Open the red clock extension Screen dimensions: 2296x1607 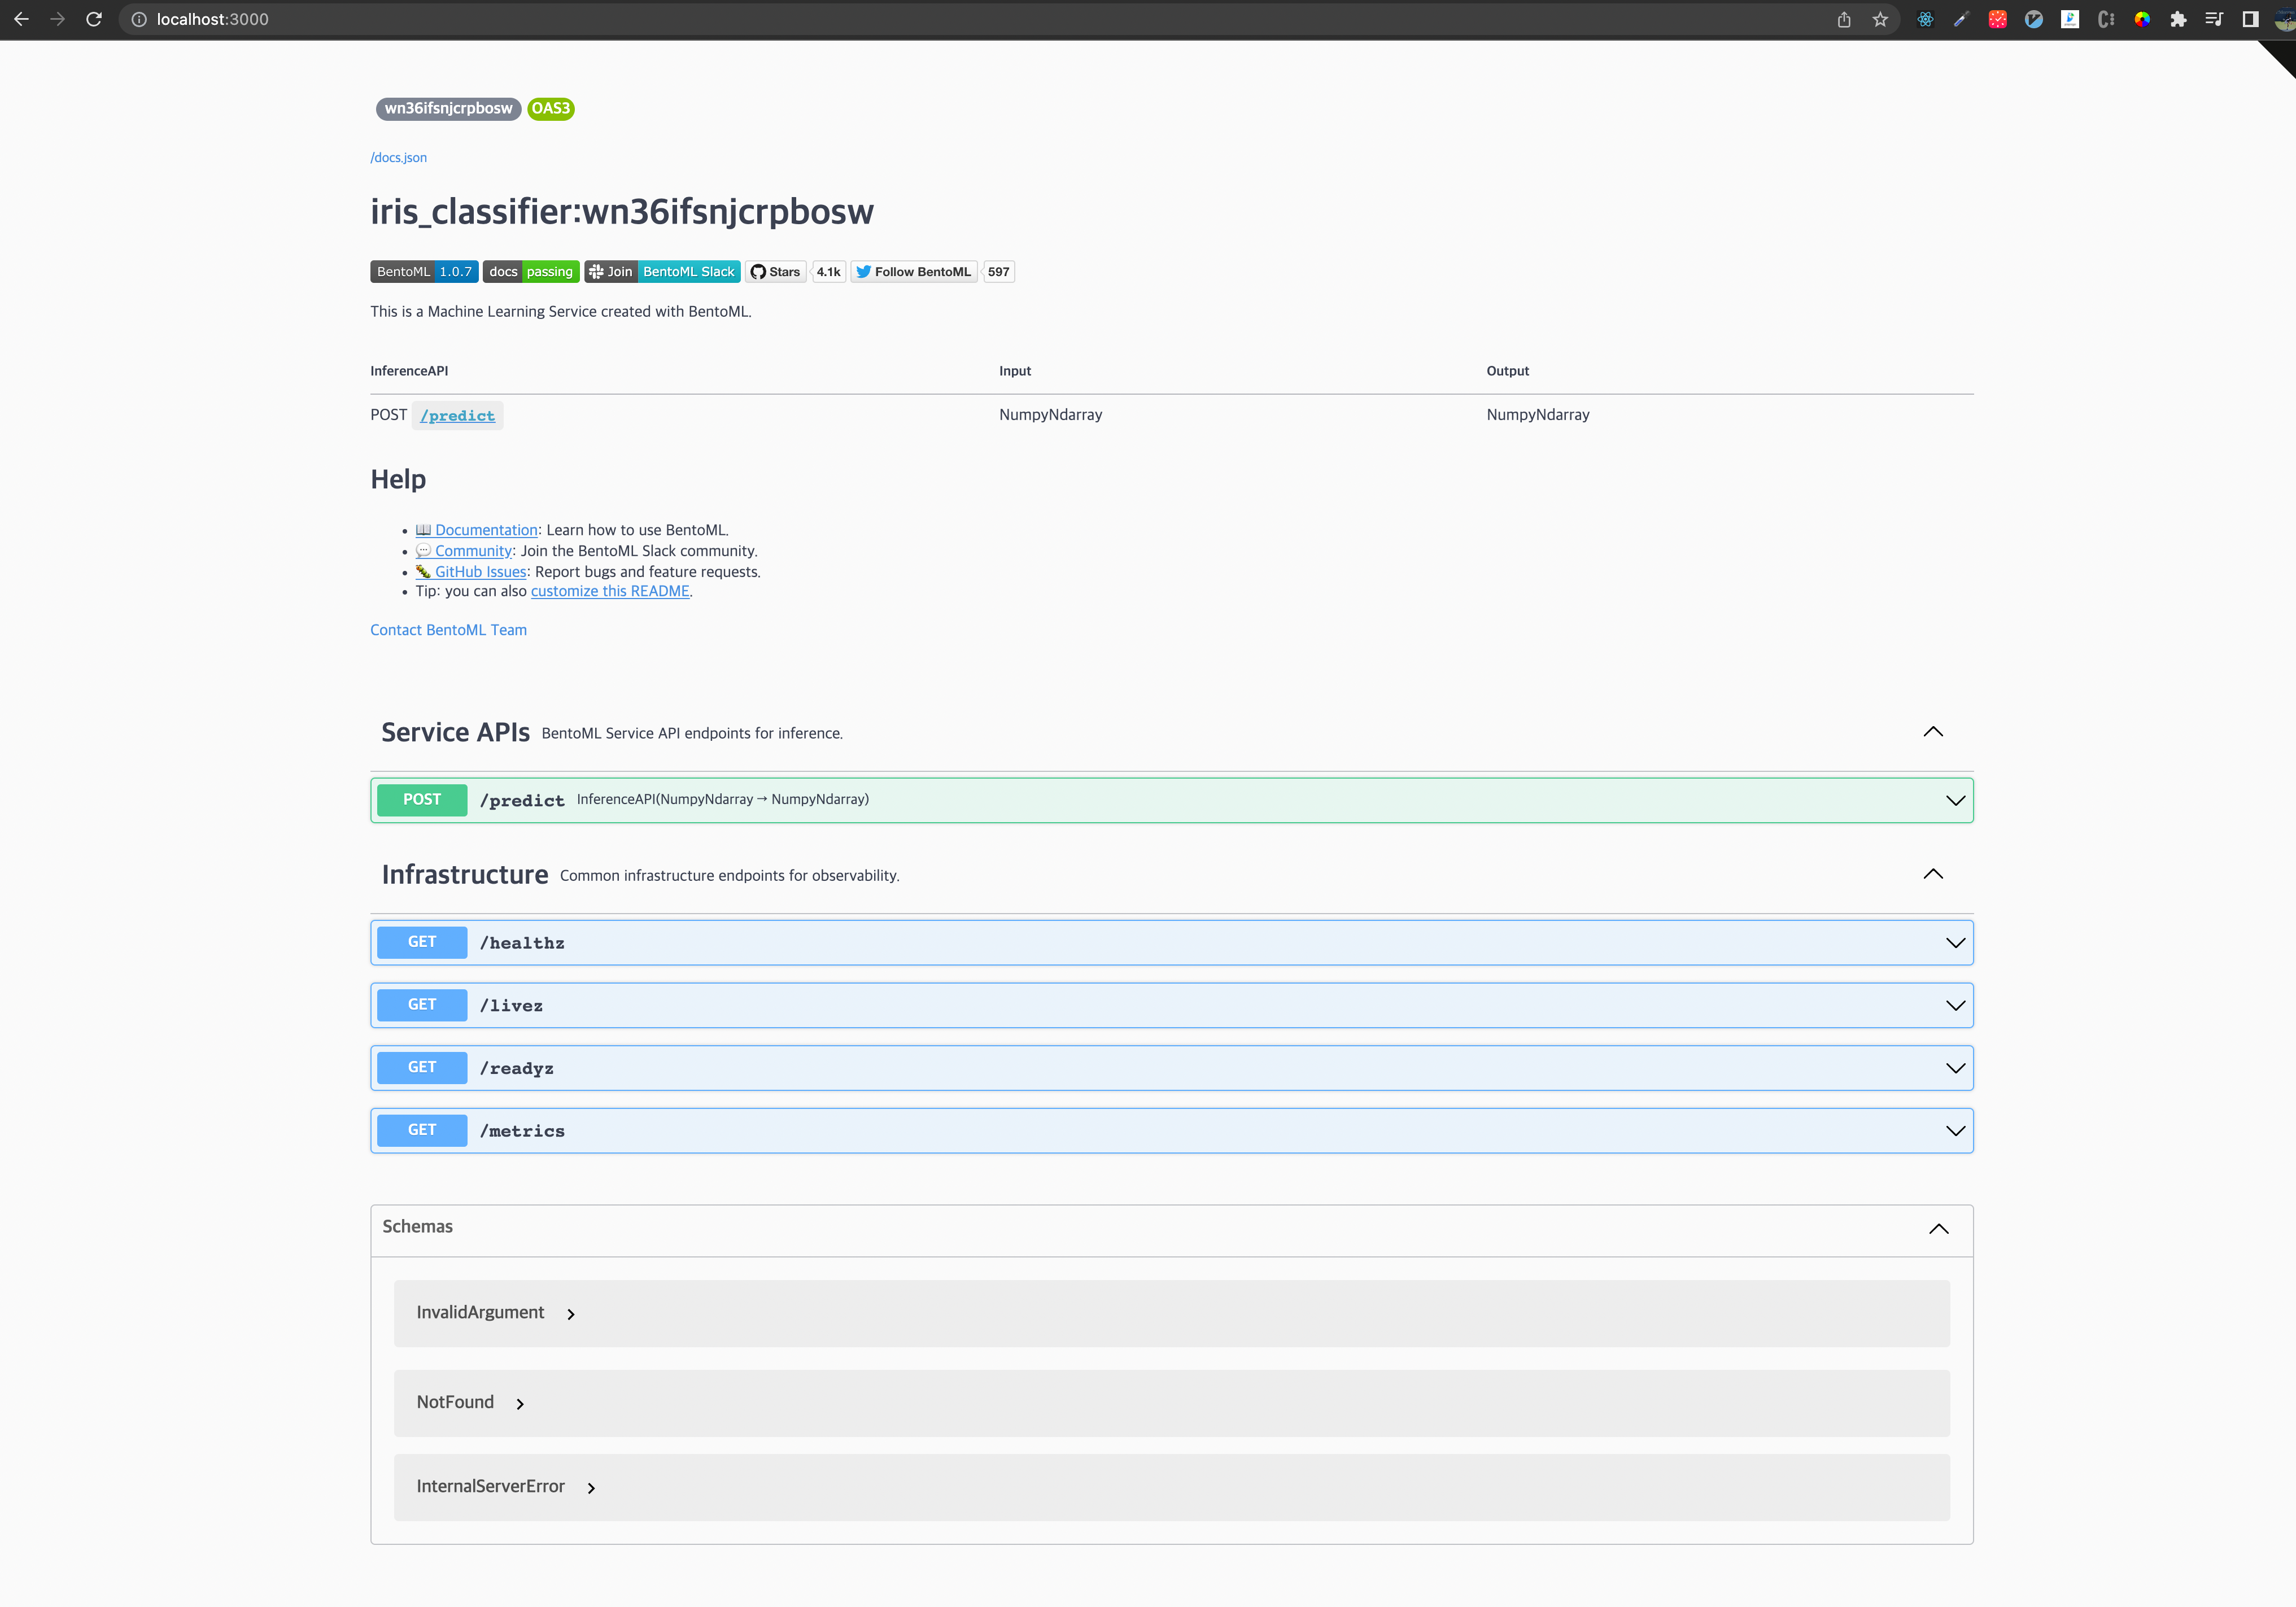[1997, 19]
